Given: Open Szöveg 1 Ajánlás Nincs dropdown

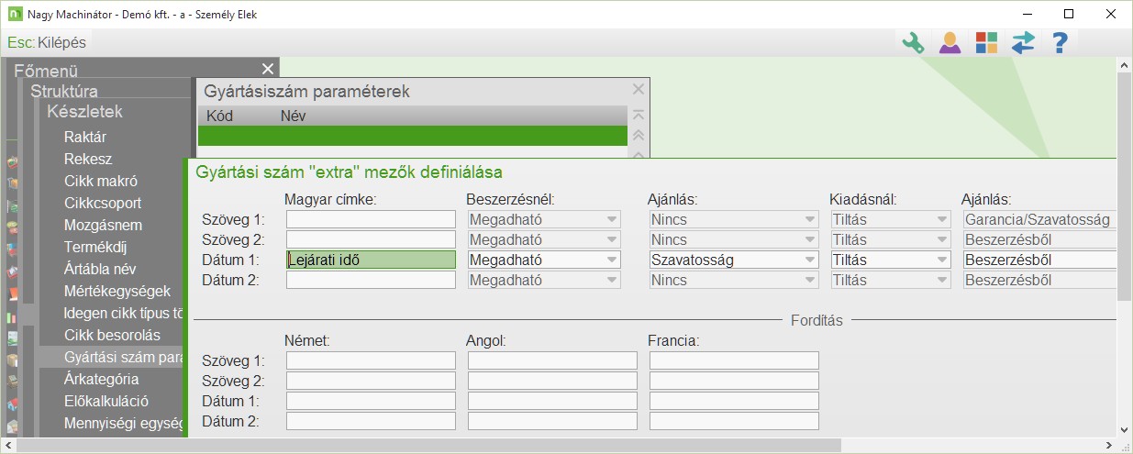Looking at the screenshot, I should [734, 219].
